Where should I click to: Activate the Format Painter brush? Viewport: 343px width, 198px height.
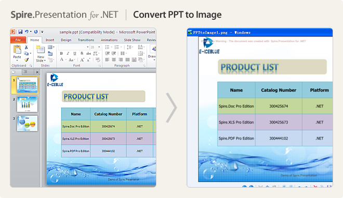(27, 59)
